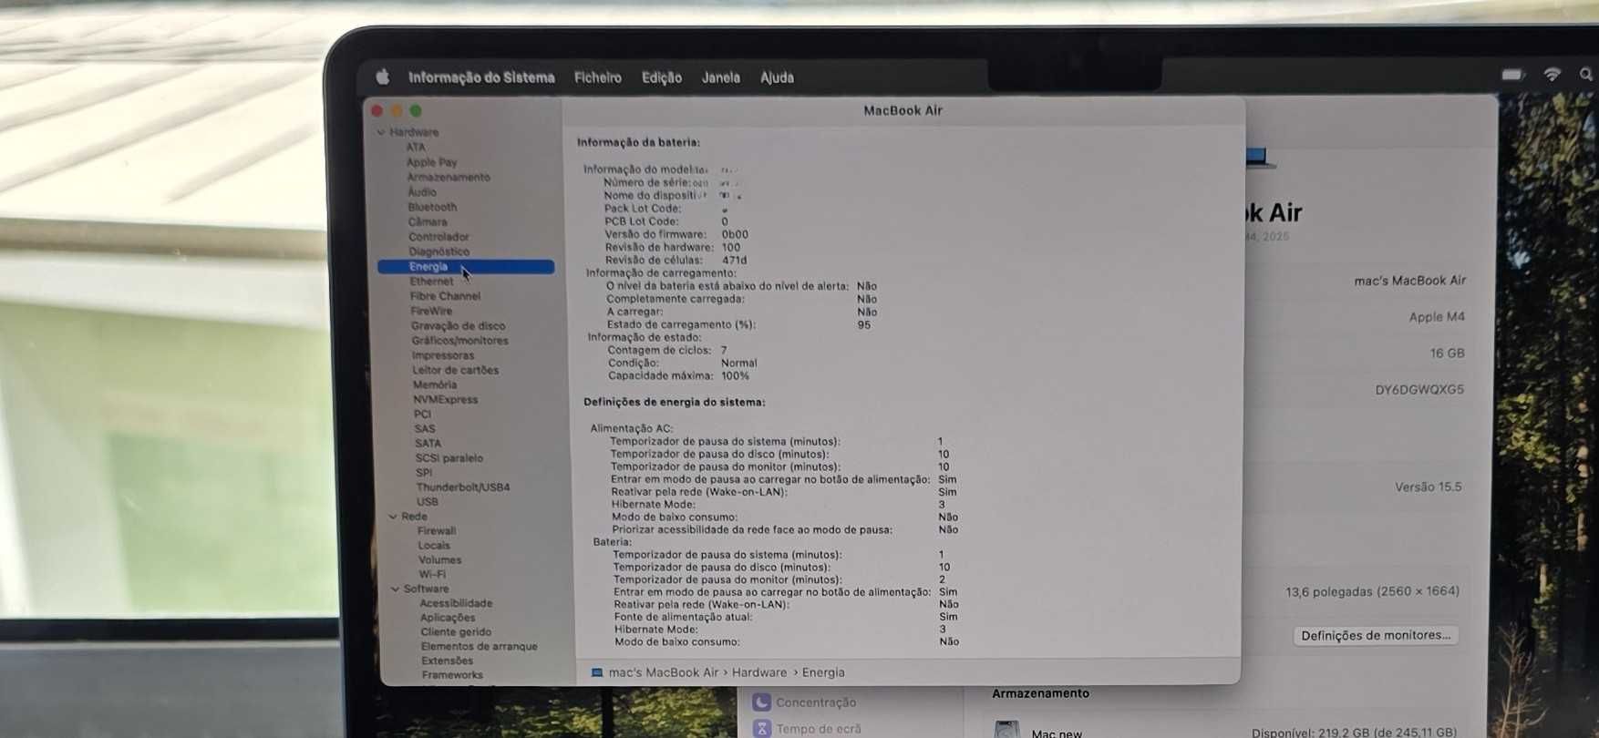Collapse the Hardware section
The width and height of the screenshot is (1599, 738).
coord(381,132)
